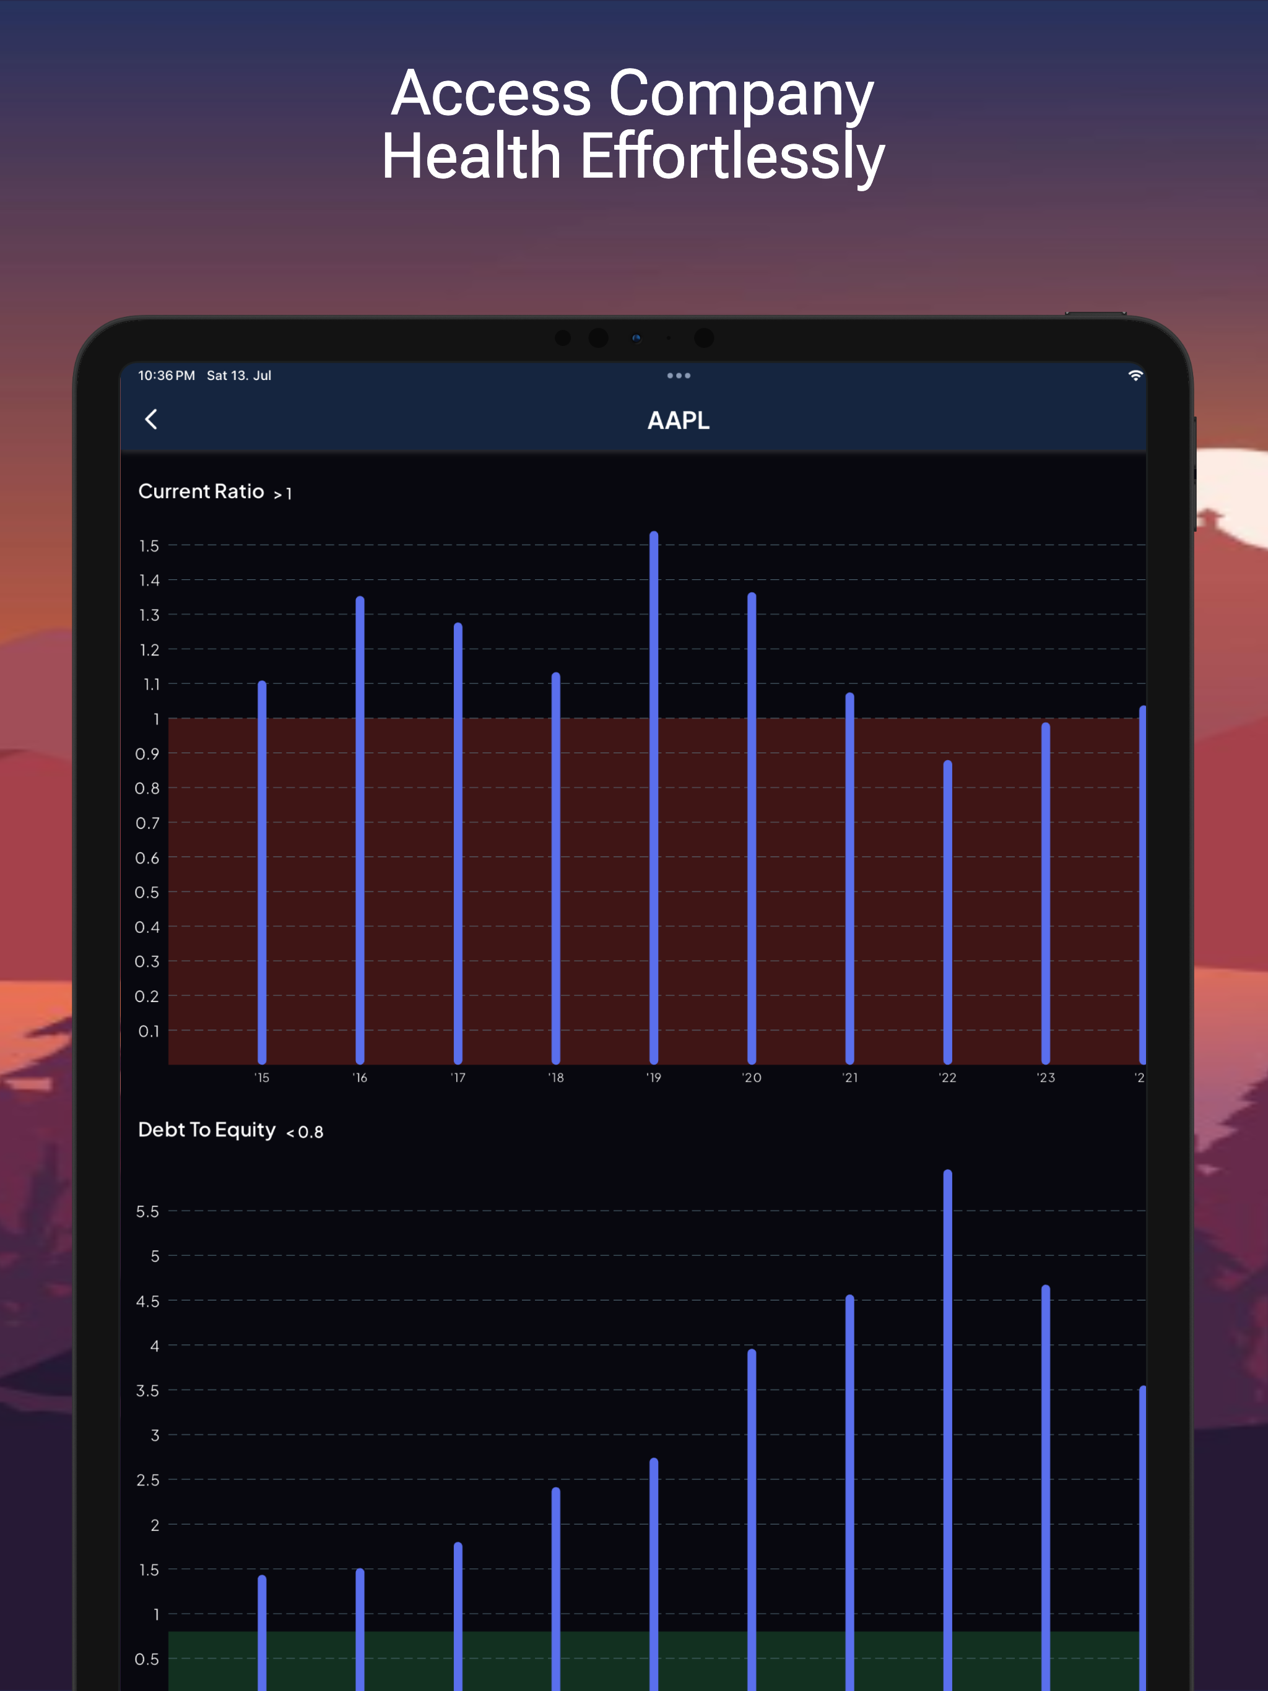This screenshot has width=1268, height=1691.
Task: Open the three-dot multitasking menu
Action: tap(679, 375)
